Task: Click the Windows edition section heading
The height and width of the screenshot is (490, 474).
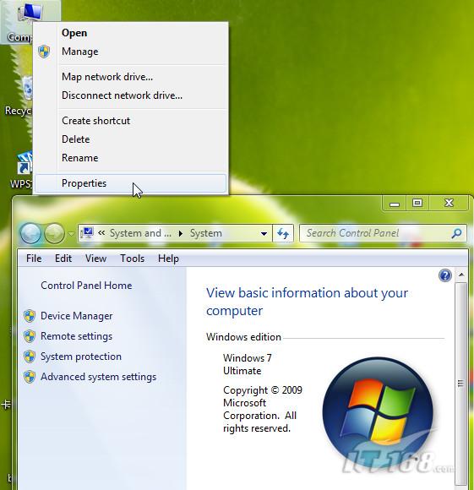Action: [243, 337]
